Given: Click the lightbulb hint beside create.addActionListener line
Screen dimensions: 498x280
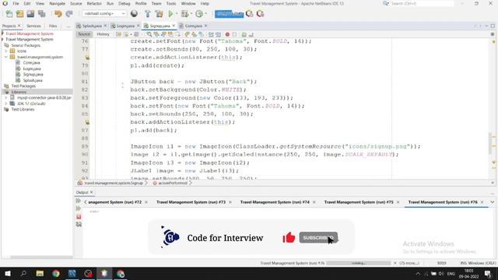Looking at the screenshot, I should [87, 58].
